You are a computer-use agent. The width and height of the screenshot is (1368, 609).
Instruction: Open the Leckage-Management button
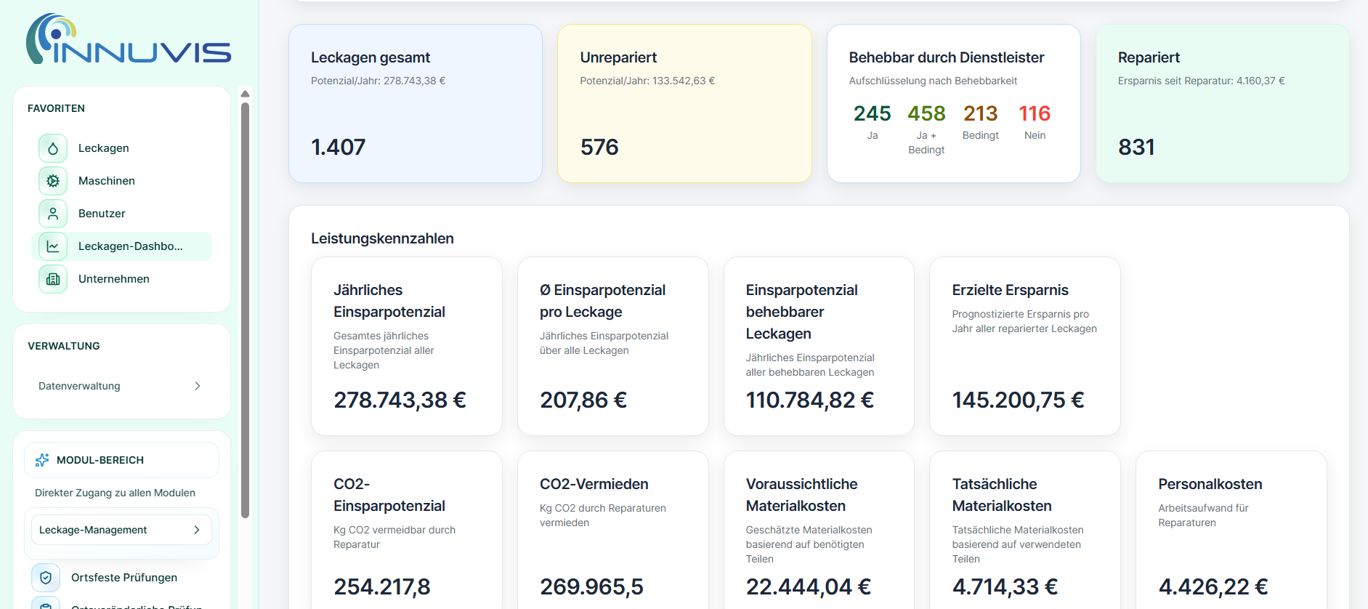tap(121, 530)
